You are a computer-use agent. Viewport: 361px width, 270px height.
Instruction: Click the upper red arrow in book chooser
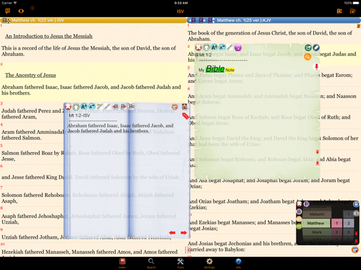(356, 233)
